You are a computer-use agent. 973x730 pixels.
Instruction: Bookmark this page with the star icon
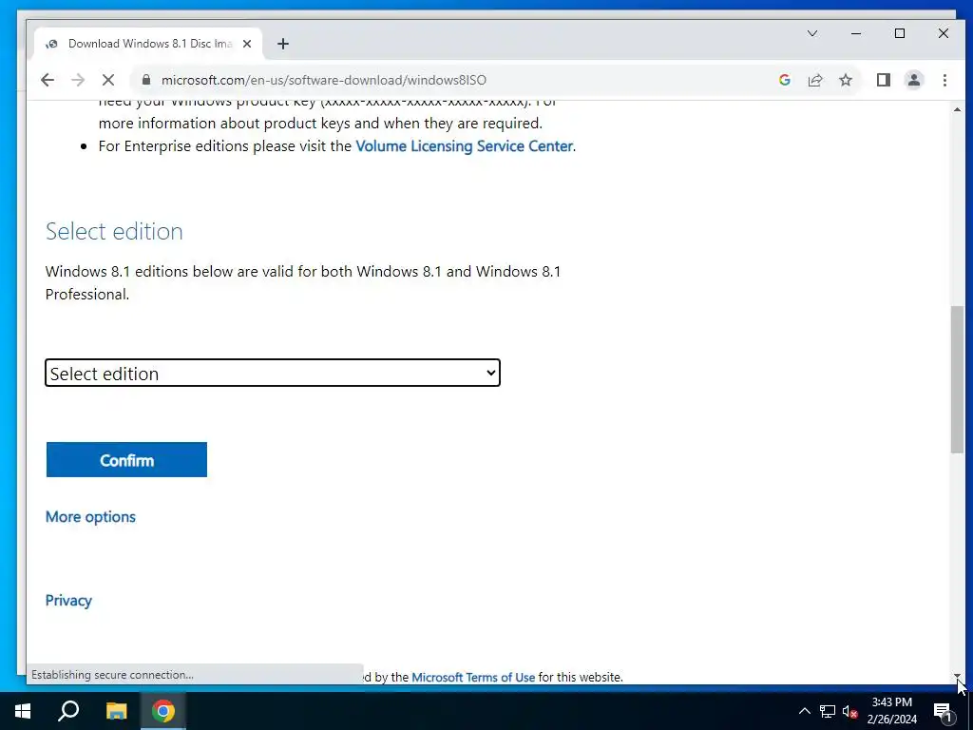(845, 80)
